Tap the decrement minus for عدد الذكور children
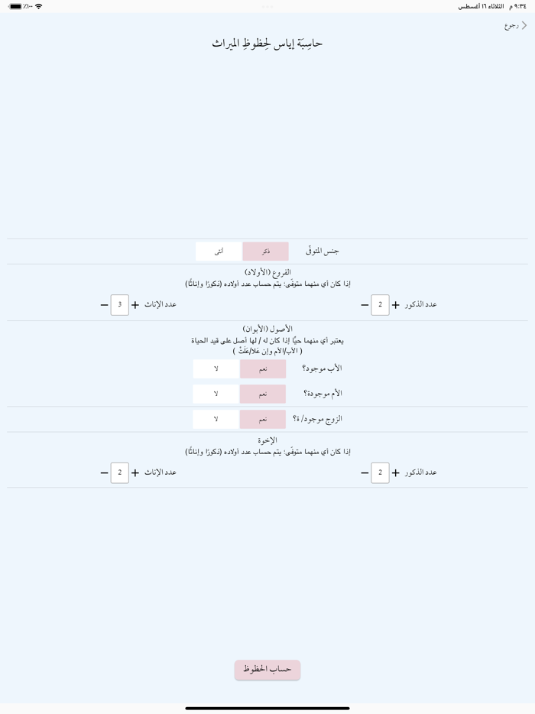Screen dimensions: 535x714 [x=363, y=304]
